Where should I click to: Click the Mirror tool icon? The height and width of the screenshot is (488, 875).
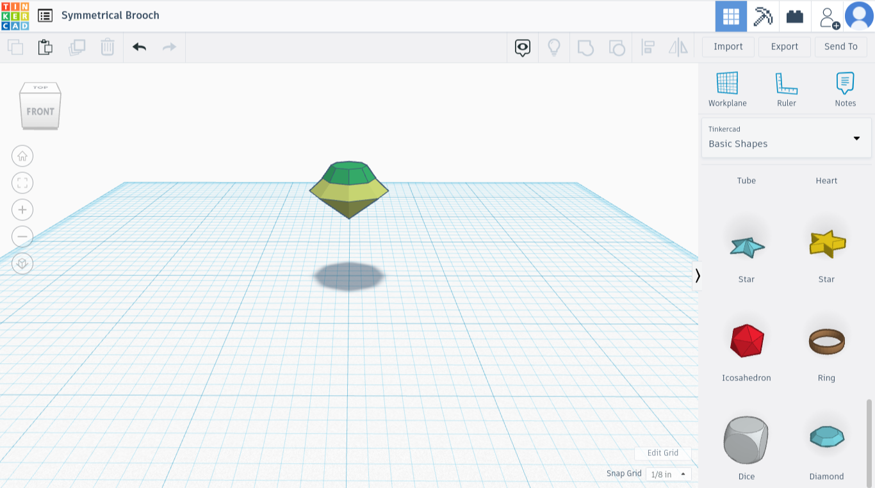[678, 47]
